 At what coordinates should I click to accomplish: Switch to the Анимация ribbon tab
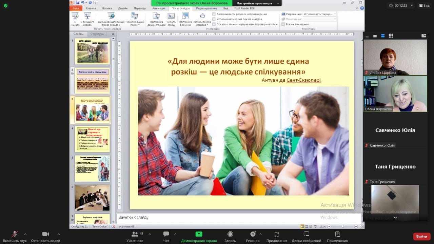click(159, 8)
